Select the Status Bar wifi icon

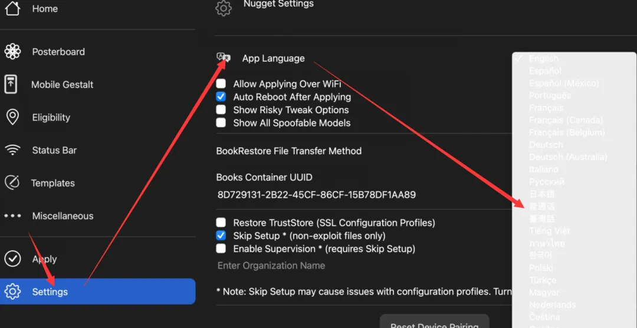12,150
